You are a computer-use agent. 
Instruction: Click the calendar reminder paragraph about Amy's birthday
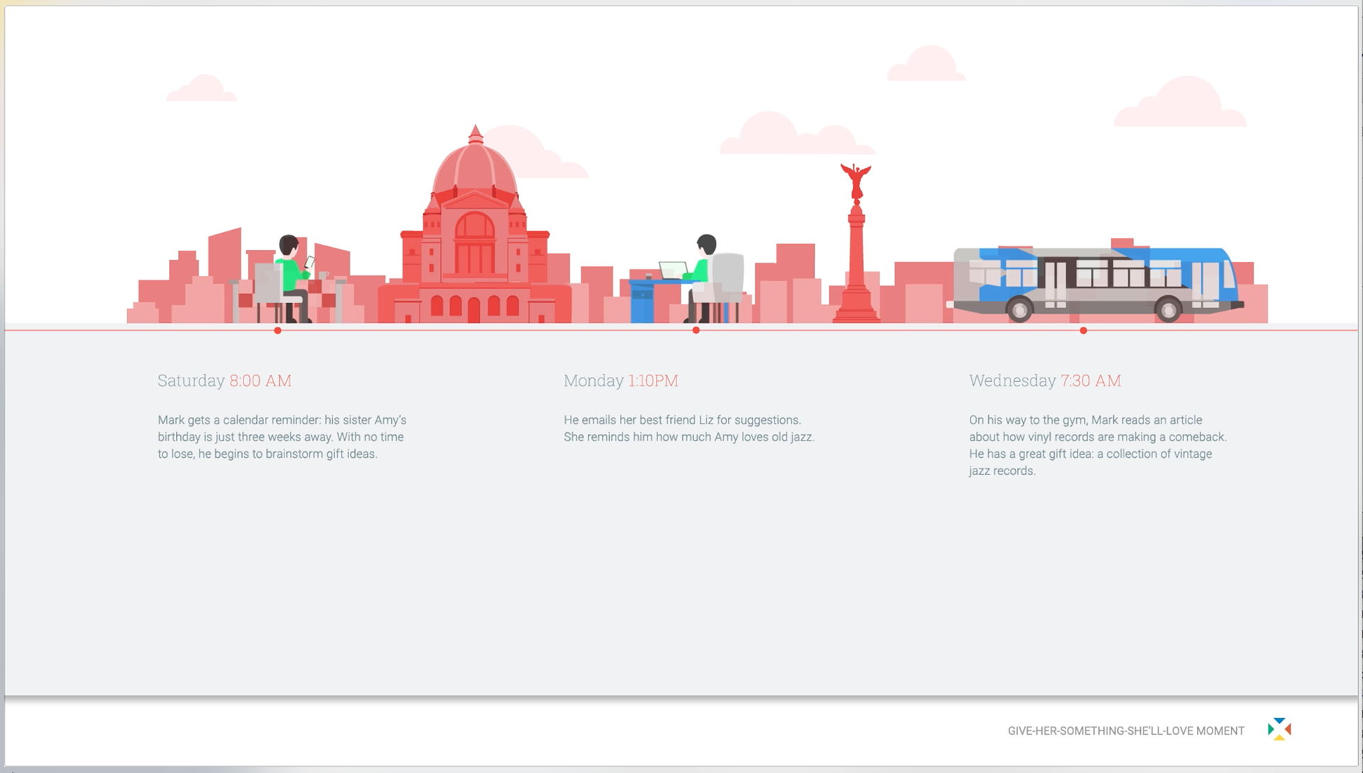pyautogui.click(x=282, y=437)
